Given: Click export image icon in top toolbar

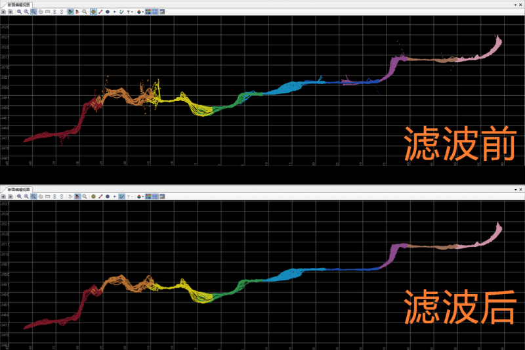Looking at the screenshot, I should (x=162, y=12).
